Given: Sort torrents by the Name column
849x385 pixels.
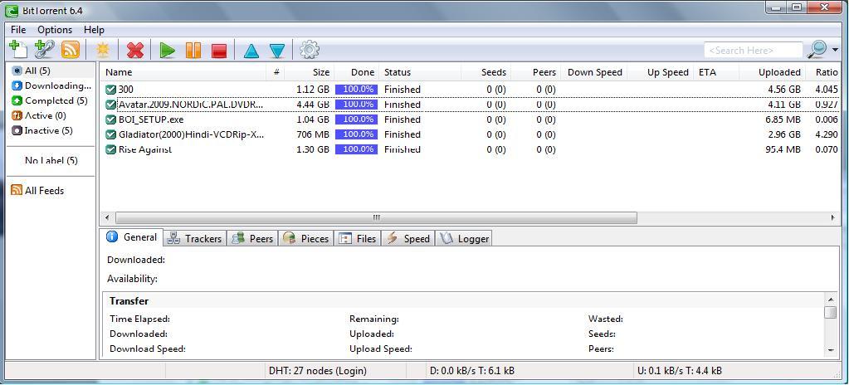Looking at the screenshot, I should coord(183,72).
